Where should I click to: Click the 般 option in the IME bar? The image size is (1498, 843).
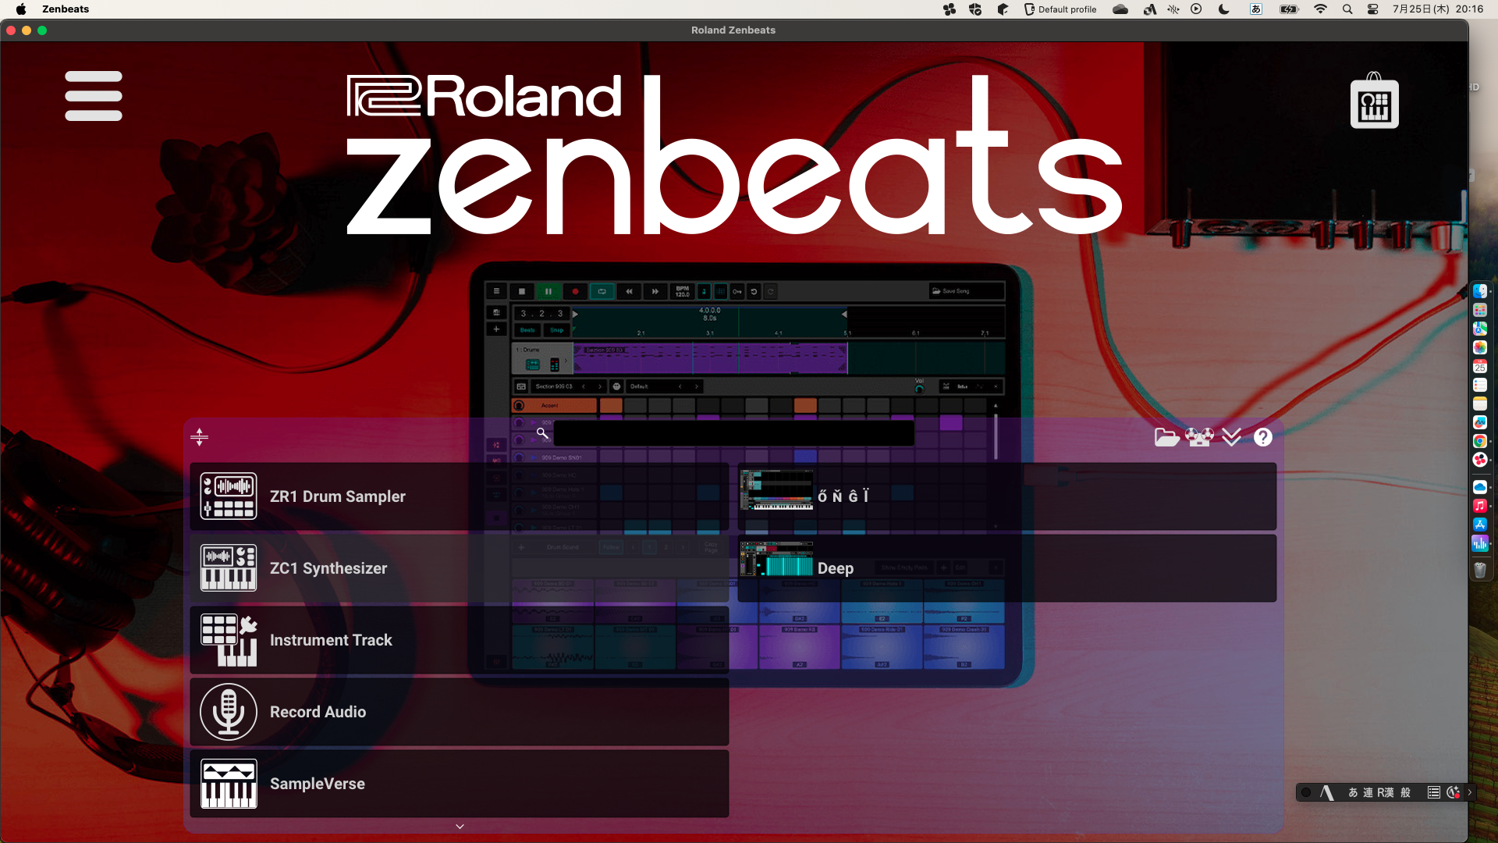tap(1405, 792)
